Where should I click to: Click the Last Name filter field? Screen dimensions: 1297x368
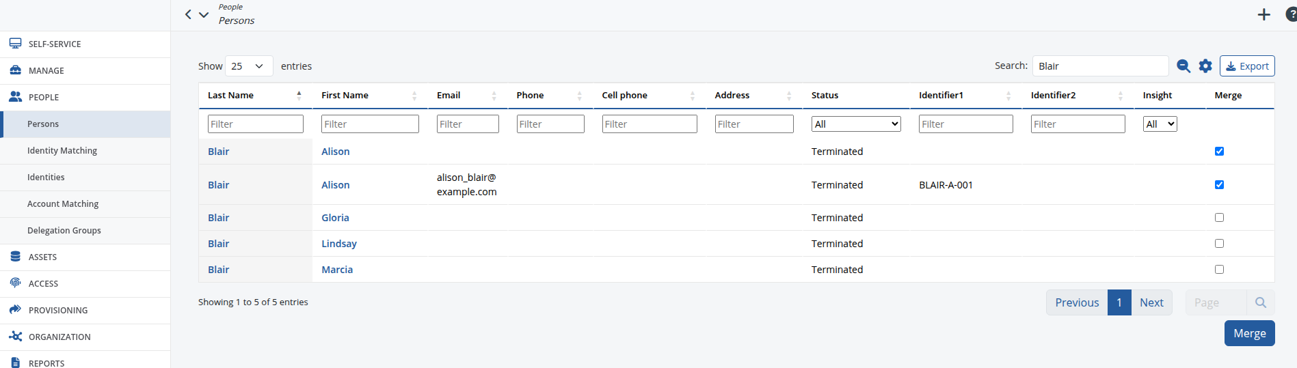point(256,124)
